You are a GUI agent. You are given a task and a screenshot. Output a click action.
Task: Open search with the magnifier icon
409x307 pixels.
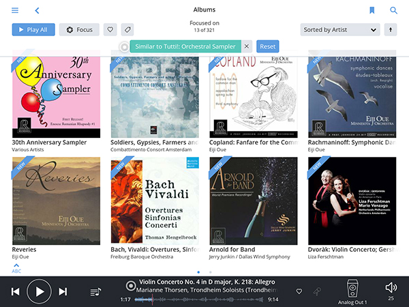(x=393, y=10)
